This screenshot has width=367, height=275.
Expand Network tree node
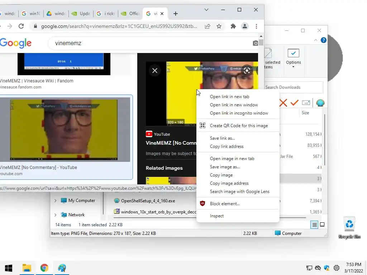click(56, 215)
